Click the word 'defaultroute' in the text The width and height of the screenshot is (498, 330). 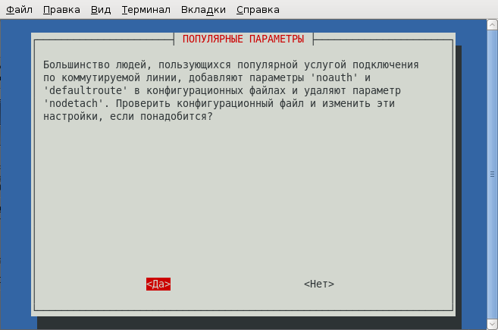pos(86,90)
